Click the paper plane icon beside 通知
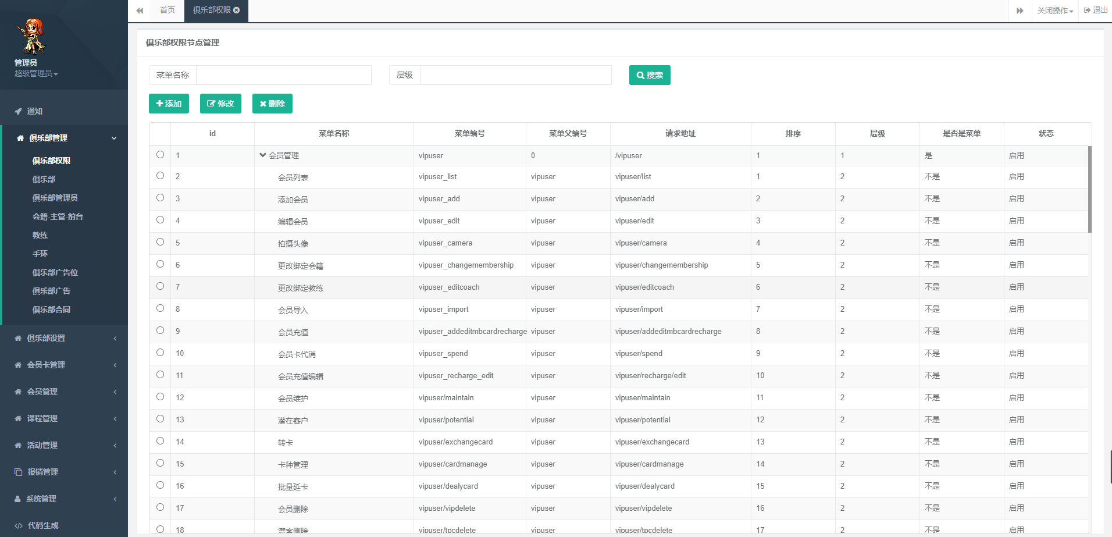This screenshot has width=1112, height=537. coord(18,111)
